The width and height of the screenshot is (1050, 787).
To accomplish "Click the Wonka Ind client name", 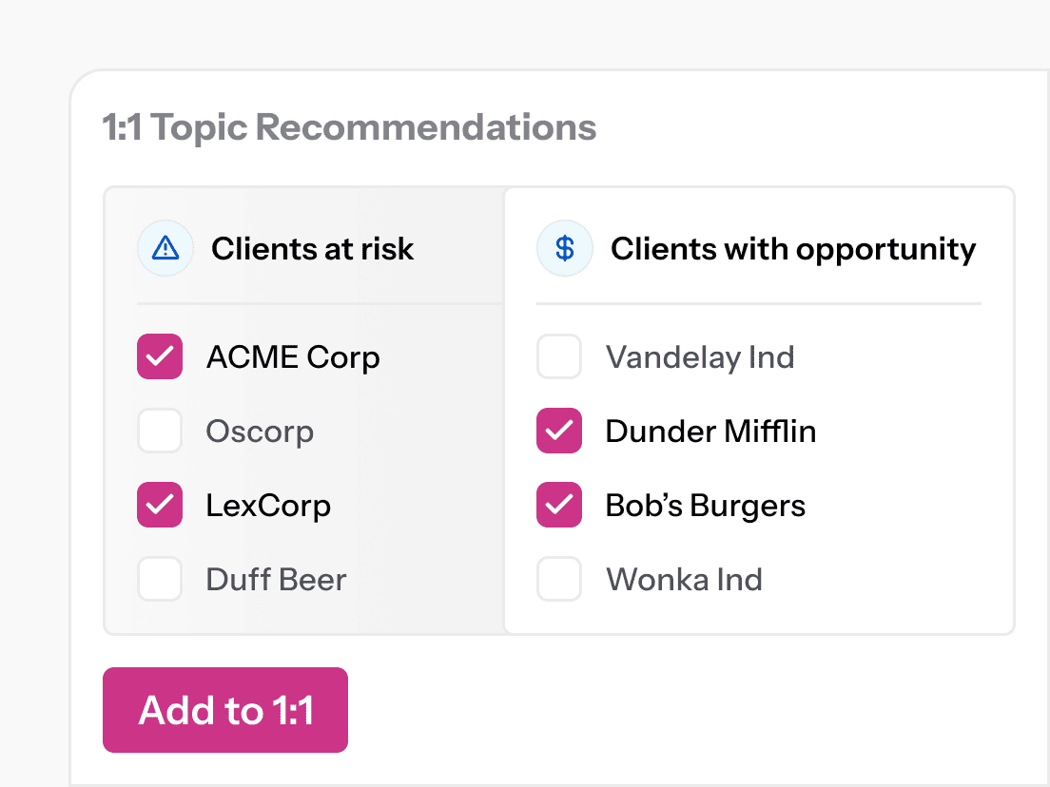I will click(684, 580).
